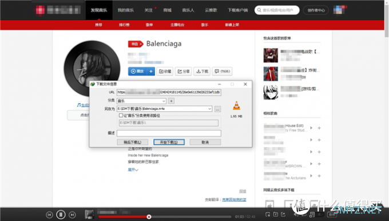Screen dimensions: 389x221
Task: Add The Arcturians similar song to the queue
Action: coord(319,176)
